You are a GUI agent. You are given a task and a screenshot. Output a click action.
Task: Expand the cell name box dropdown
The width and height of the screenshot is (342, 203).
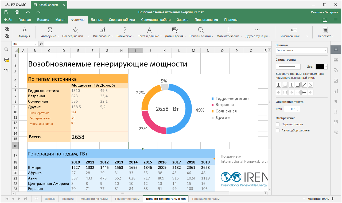(x=36, y=44)
